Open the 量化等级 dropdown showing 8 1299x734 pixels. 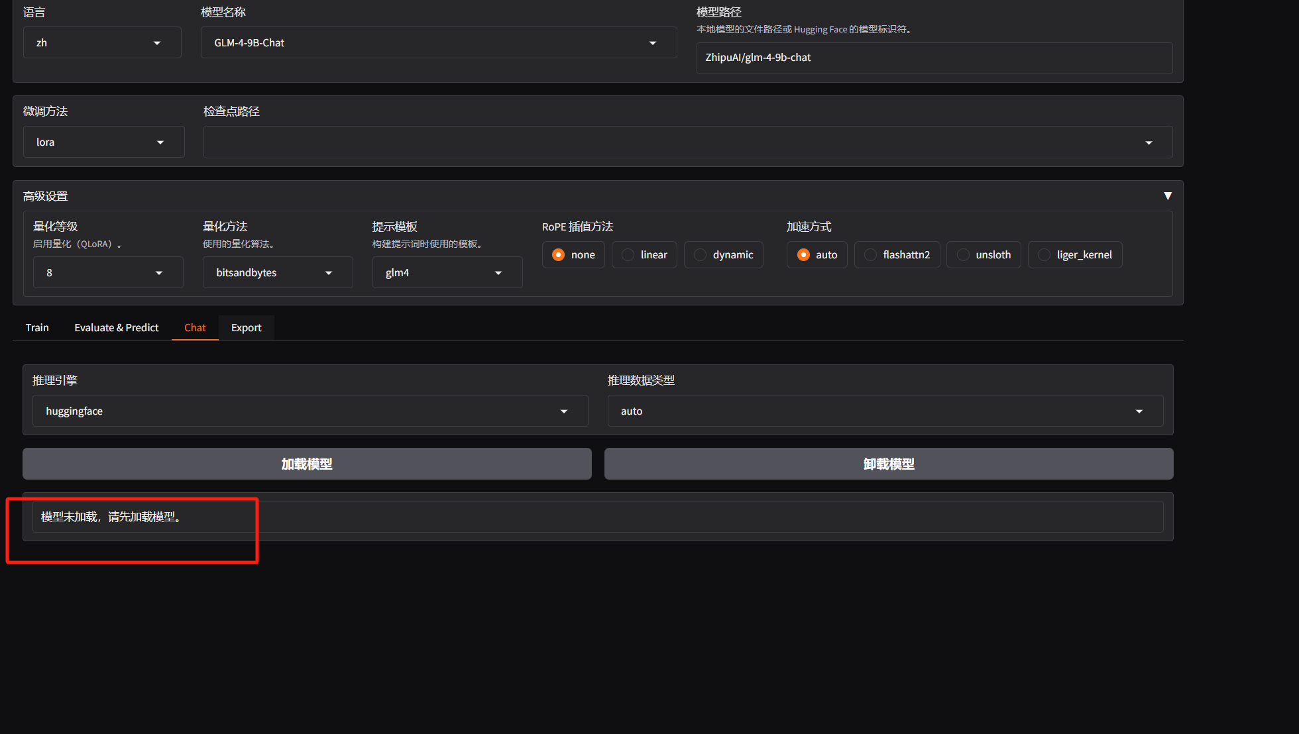point(107,273)
